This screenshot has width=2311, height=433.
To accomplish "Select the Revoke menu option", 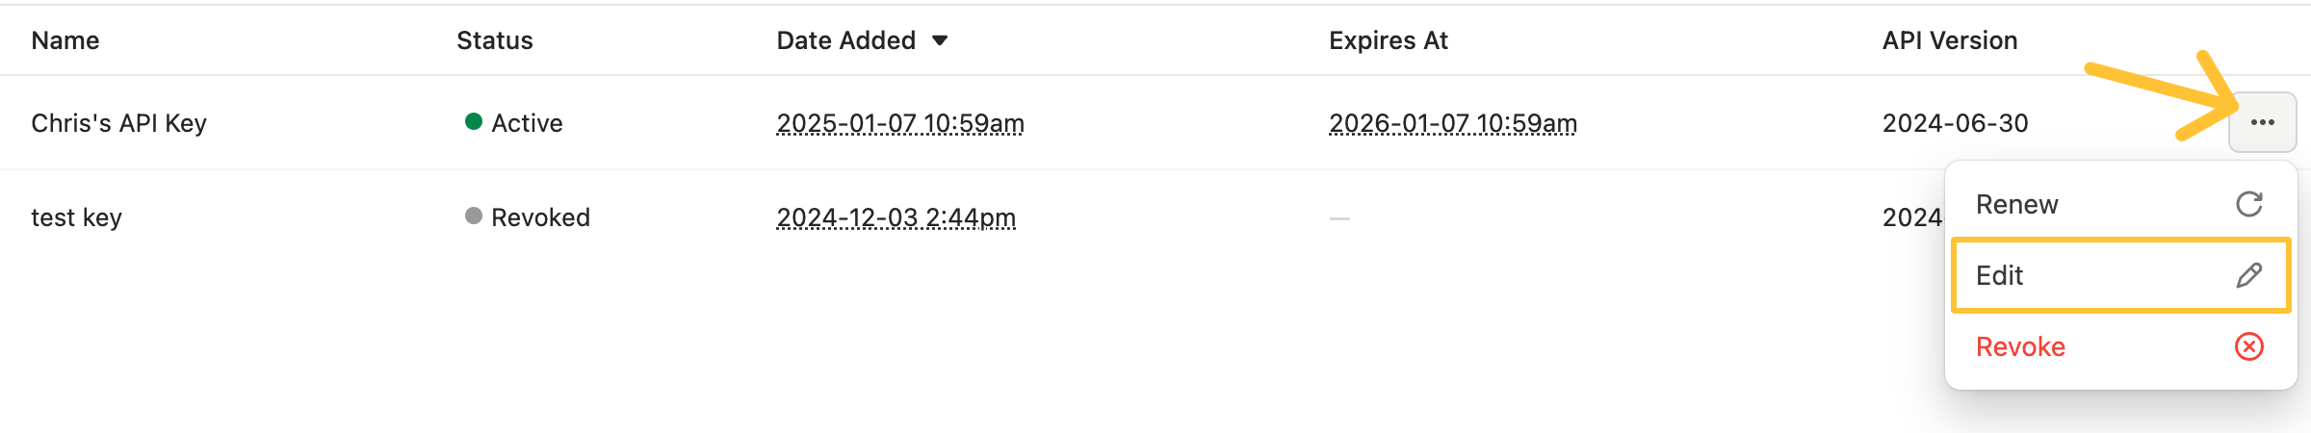I will pyautogui.click(x=2020, y=346).
